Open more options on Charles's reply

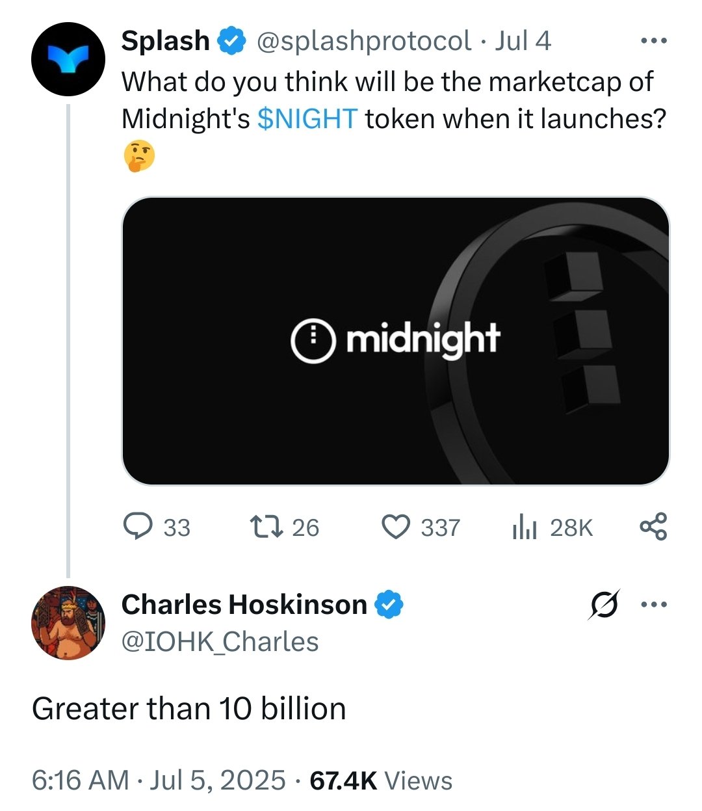click(653, 605)
